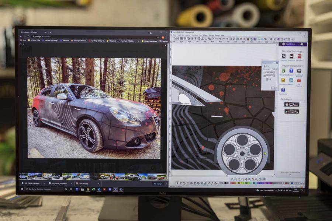Open the Hilfe menu in Flexi
This screenshot has width=332, height=221.
point(223,35)
